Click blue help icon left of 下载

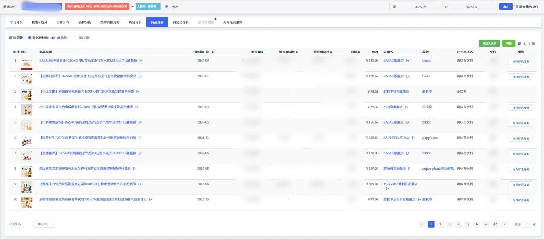pos(519,43)
